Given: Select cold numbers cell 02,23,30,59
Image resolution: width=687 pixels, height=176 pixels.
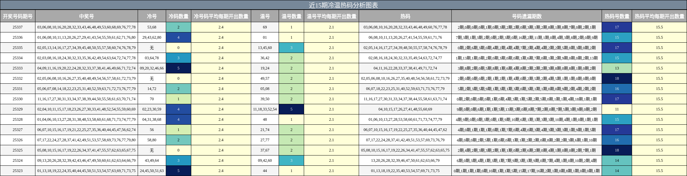Looking at the screenshot, I should (152, 109).
